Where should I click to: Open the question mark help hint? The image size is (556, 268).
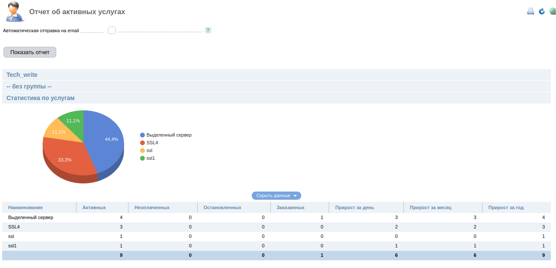208,30
